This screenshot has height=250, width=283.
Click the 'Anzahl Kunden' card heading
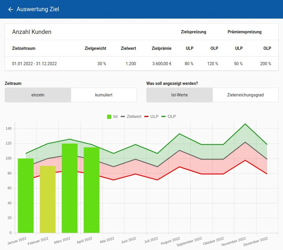[32, 32]
